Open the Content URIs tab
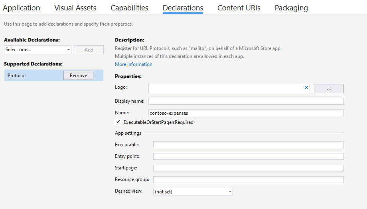Screen dimensions: 367x209 coord(239,8)
